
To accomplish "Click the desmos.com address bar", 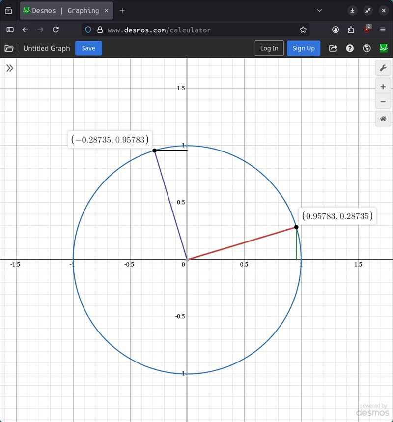I will (196, 30).
